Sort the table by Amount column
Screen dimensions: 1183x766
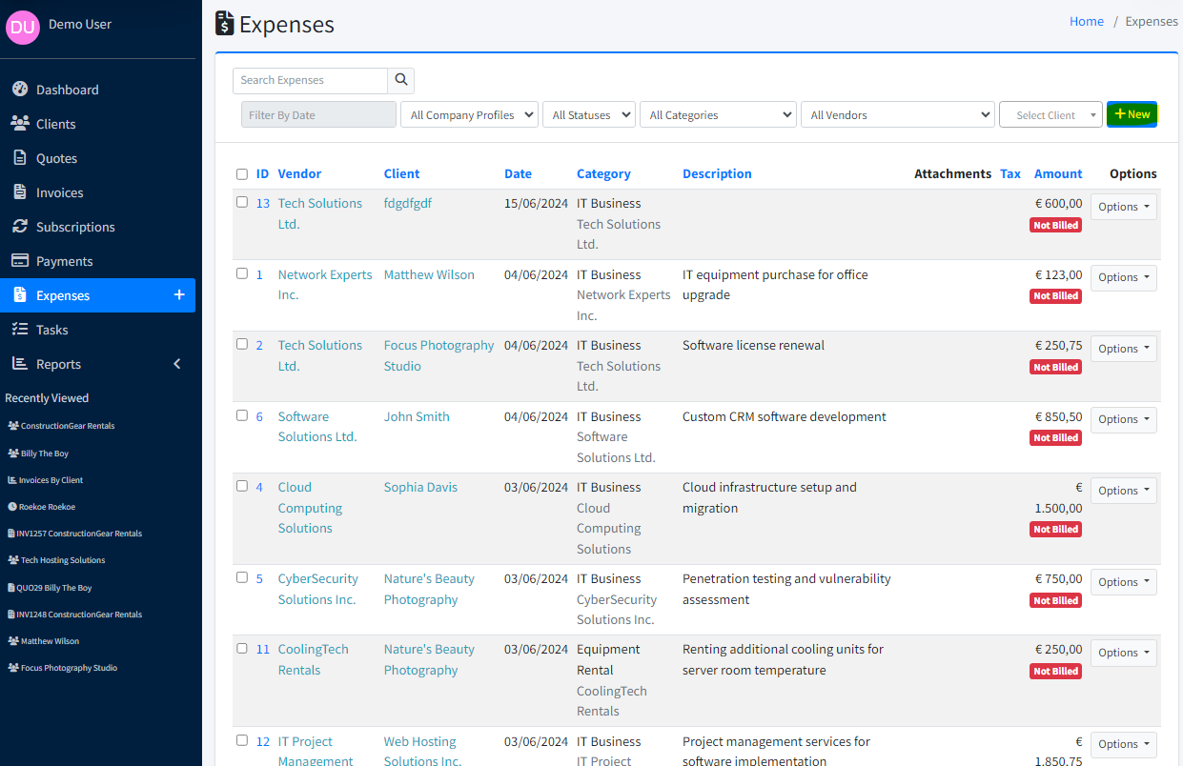click(x=1058, y=173)
